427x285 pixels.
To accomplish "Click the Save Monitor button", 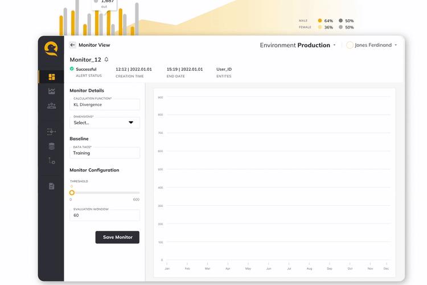I will 117,237.
